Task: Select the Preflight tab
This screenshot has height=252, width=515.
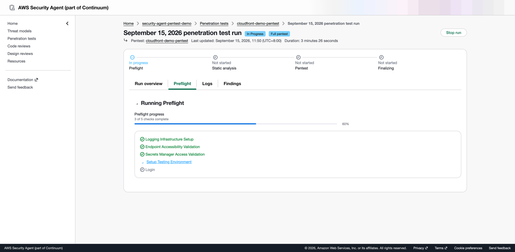Action: click(x=182, y=84)
